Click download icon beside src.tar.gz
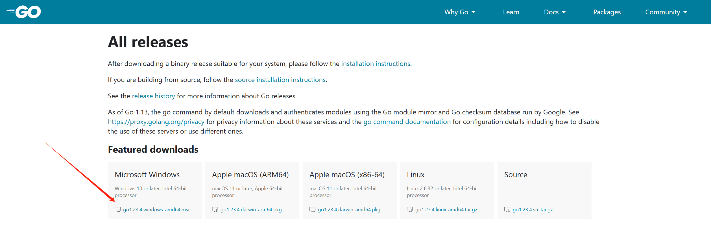Viewport: 711px width, 226px height. click(x=507, y=210)
